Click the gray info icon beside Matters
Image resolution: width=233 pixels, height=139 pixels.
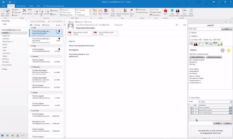[x=223, y=50]
